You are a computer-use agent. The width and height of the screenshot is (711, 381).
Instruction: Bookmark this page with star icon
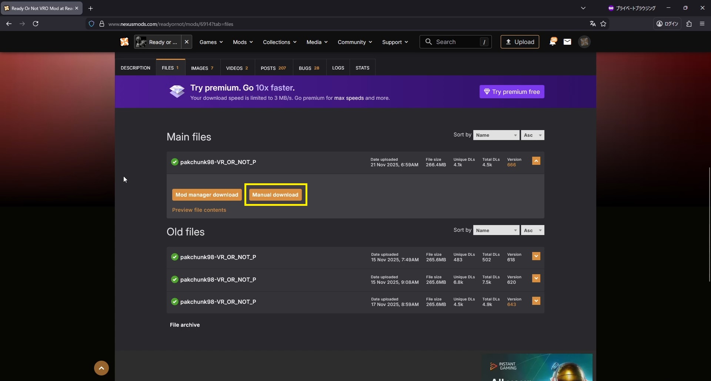(x=603, y=24)
